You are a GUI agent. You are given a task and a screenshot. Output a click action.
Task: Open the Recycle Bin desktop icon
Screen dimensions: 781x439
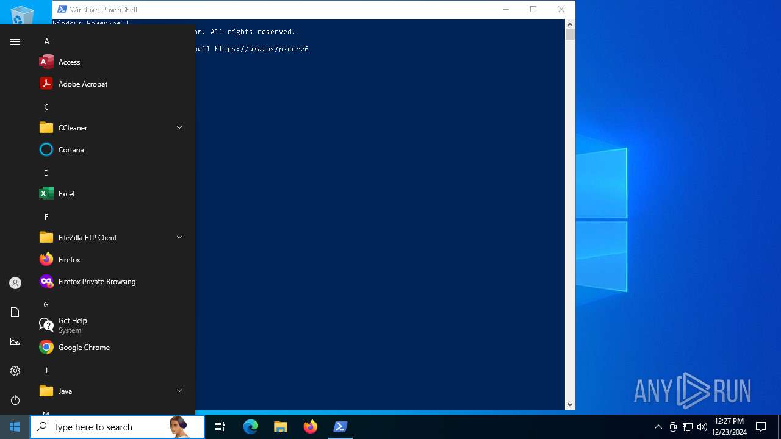[22, 15]
